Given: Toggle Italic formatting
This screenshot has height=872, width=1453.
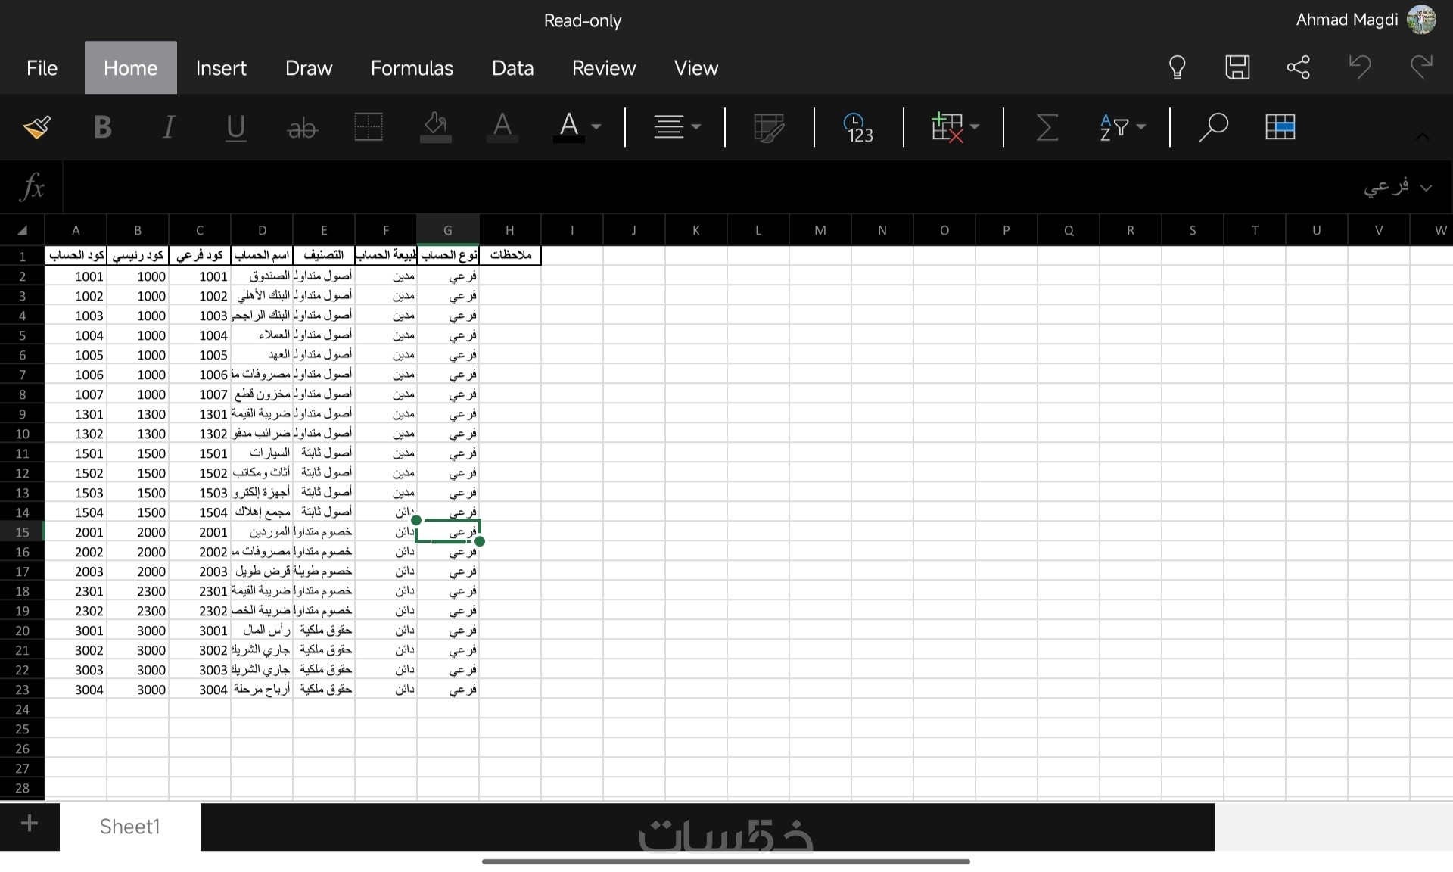Looking at the screenshot, I should 169,127.
